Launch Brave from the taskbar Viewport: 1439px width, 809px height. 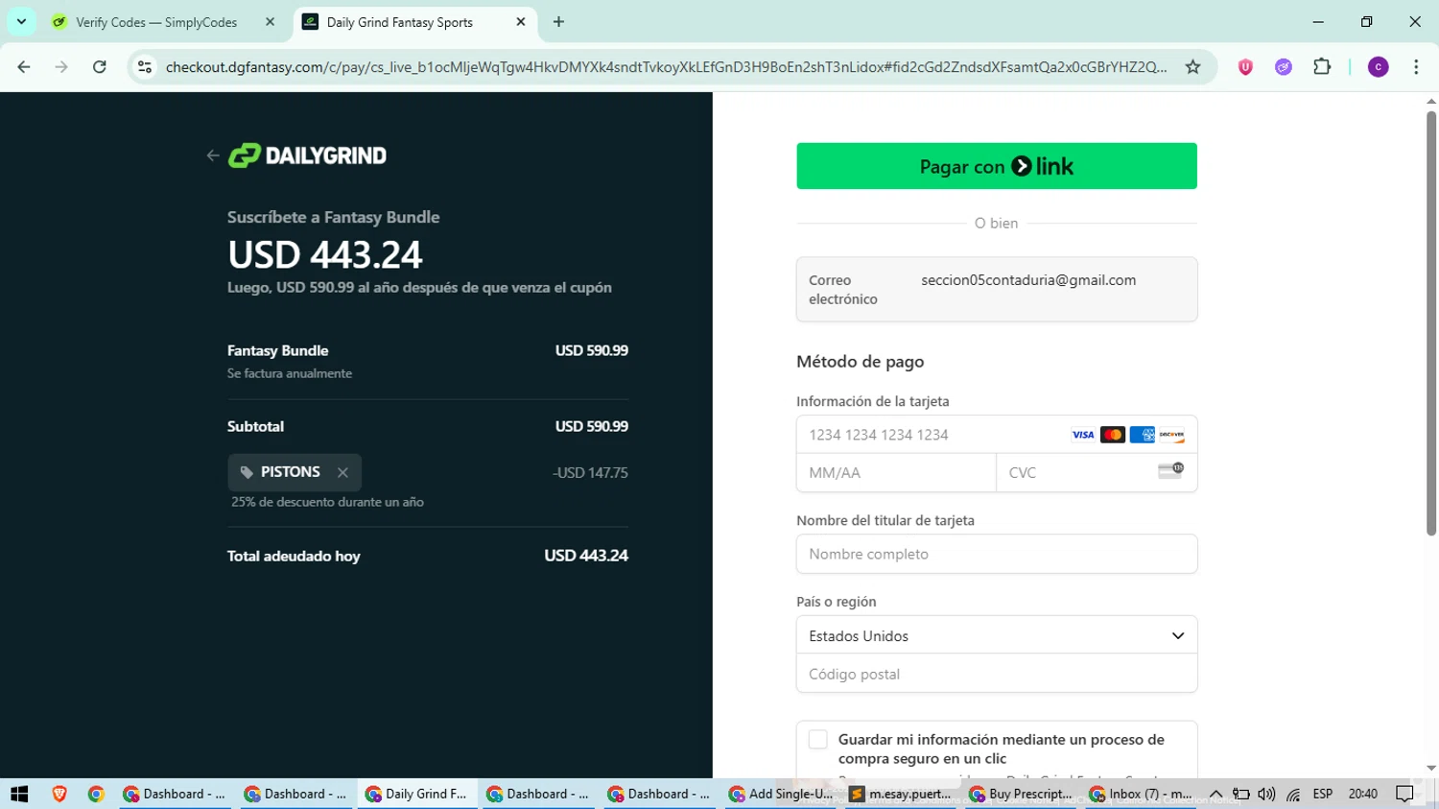click(59, 794)
